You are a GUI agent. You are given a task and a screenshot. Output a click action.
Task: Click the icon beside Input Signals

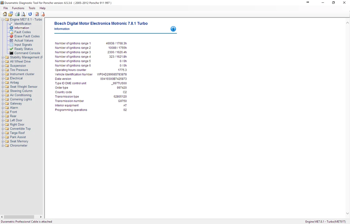12,44
